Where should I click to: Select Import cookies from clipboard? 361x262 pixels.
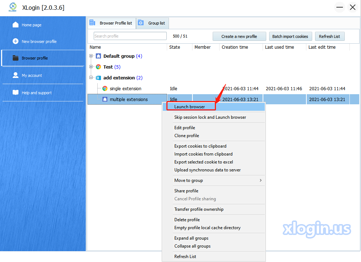click(214, 154)
